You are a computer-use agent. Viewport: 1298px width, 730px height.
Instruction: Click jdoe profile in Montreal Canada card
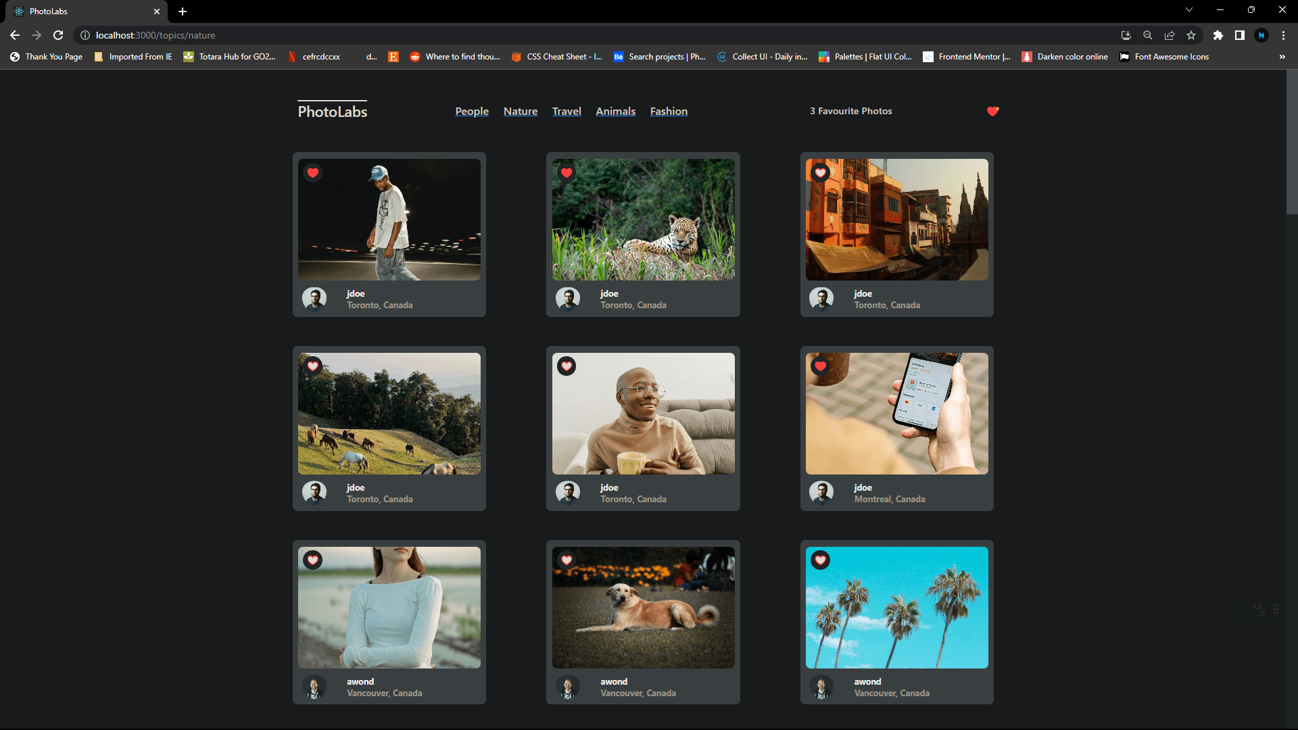[x=821, y=493]
